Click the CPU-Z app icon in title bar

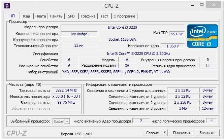(x=7, y=6)
